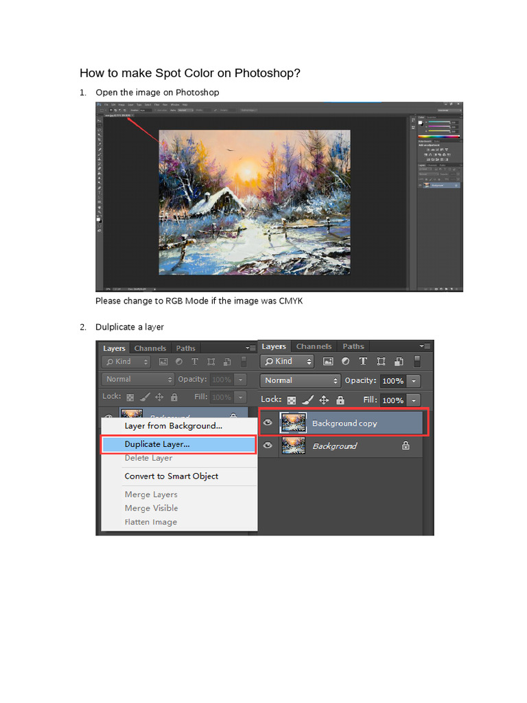Lock image pixels brush in dimmed context-menu panel
The width and height of the screenshot is (527, 703).
[x=145, y=397]
